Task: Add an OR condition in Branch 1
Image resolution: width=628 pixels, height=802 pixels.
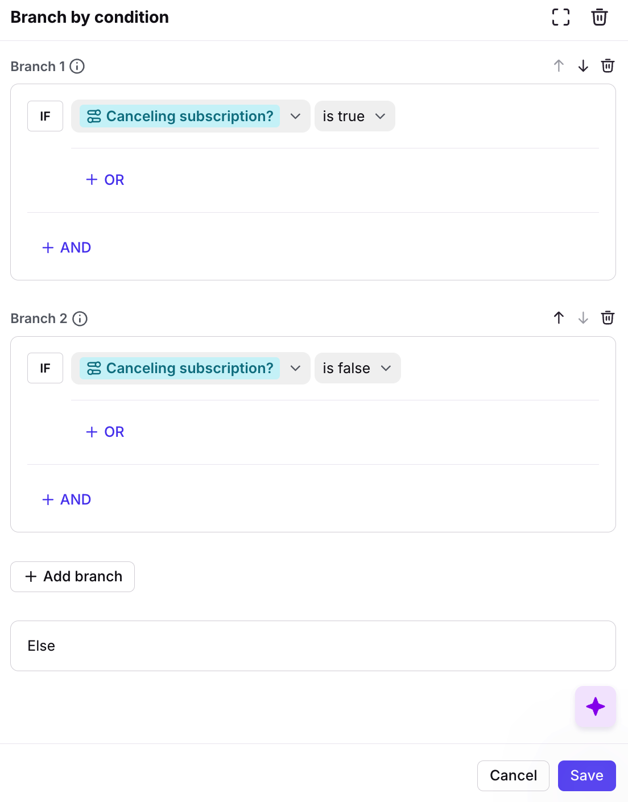Action: click(105, 180)
